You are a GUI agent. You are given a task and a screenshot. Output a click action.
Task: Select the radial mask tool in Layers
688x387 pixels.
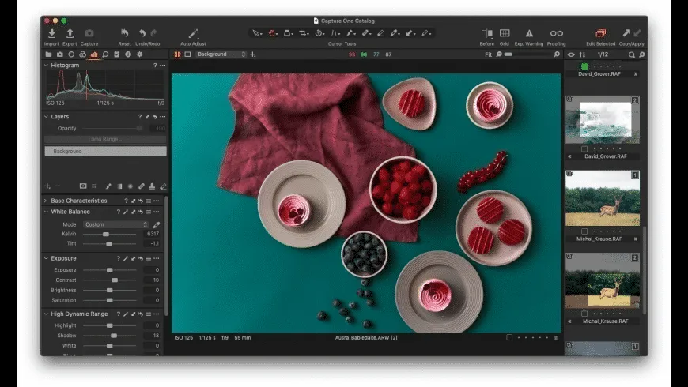tap(130, 186)
